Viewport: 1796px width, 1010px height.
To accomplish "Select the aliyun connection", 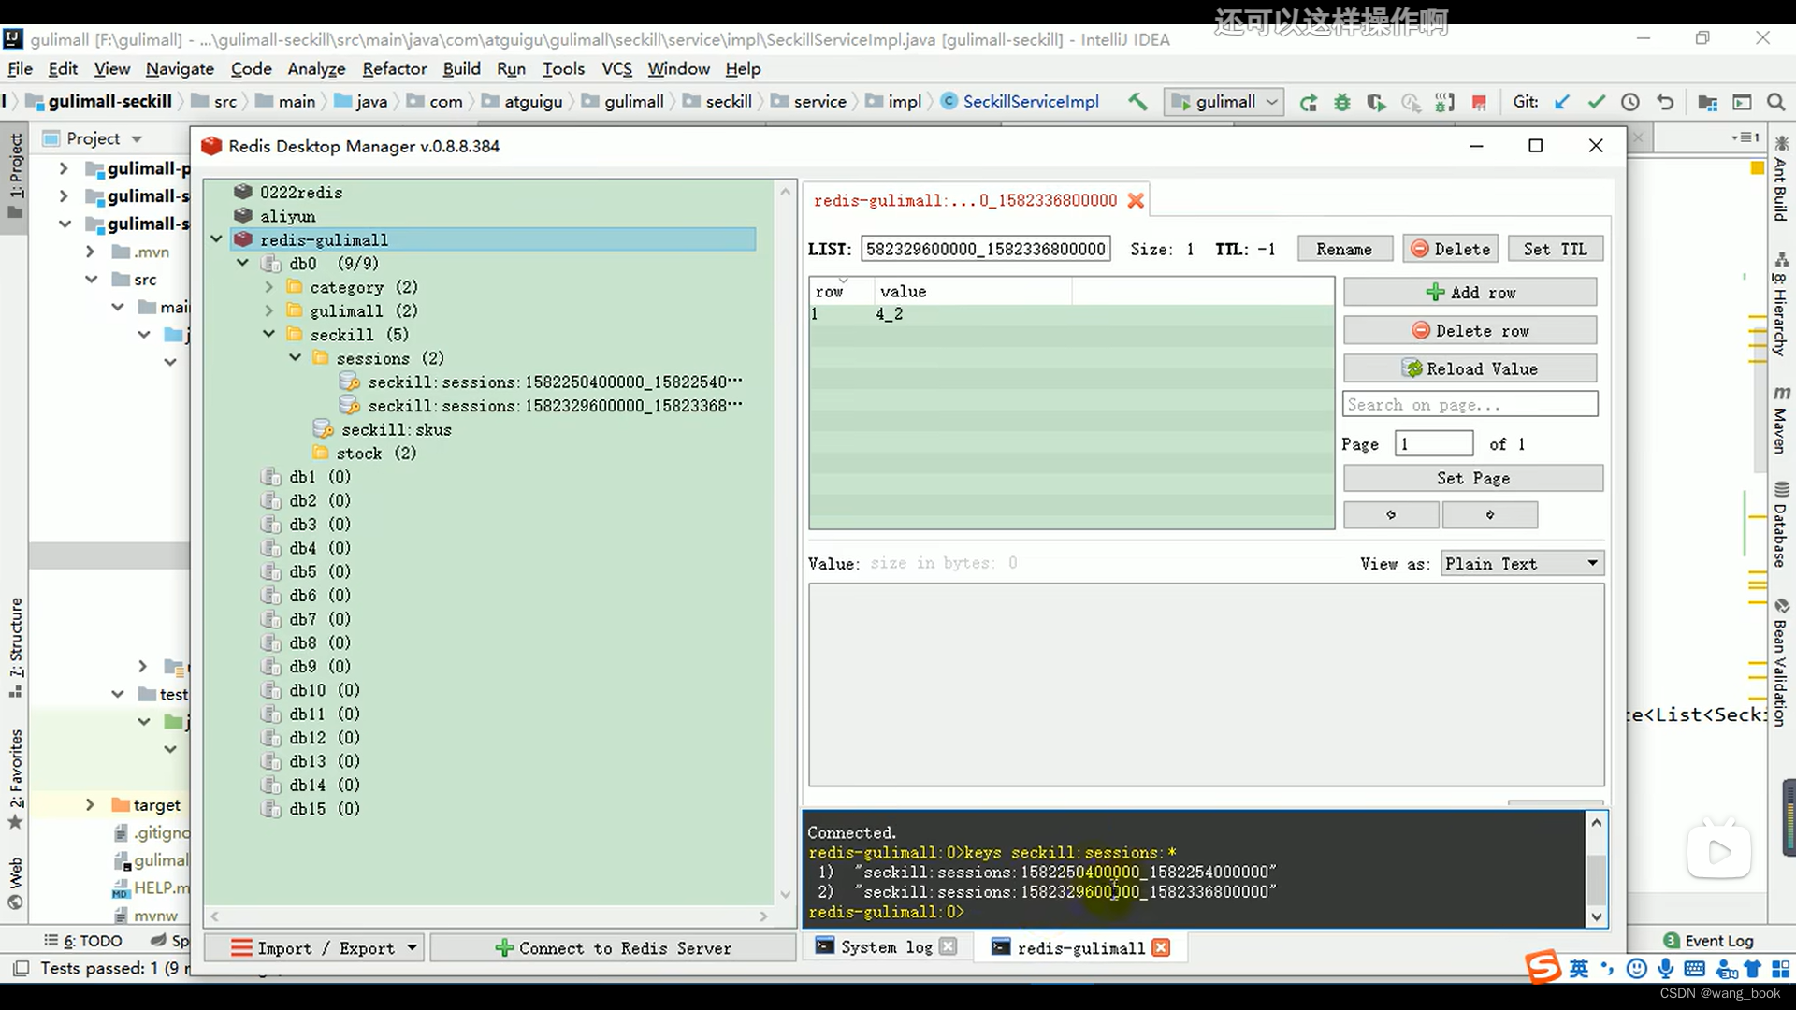I will coord(287,216).
